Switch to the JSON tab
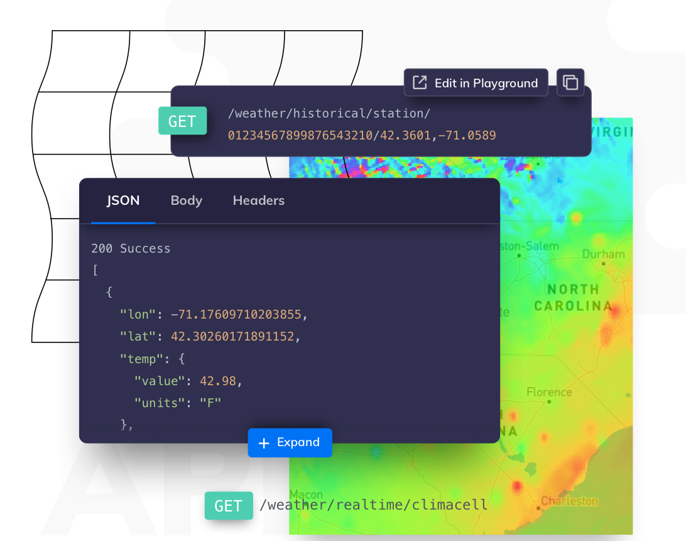The height and width of the screenshot is (541, 686). pyautogui.click(x=123, y=200)
